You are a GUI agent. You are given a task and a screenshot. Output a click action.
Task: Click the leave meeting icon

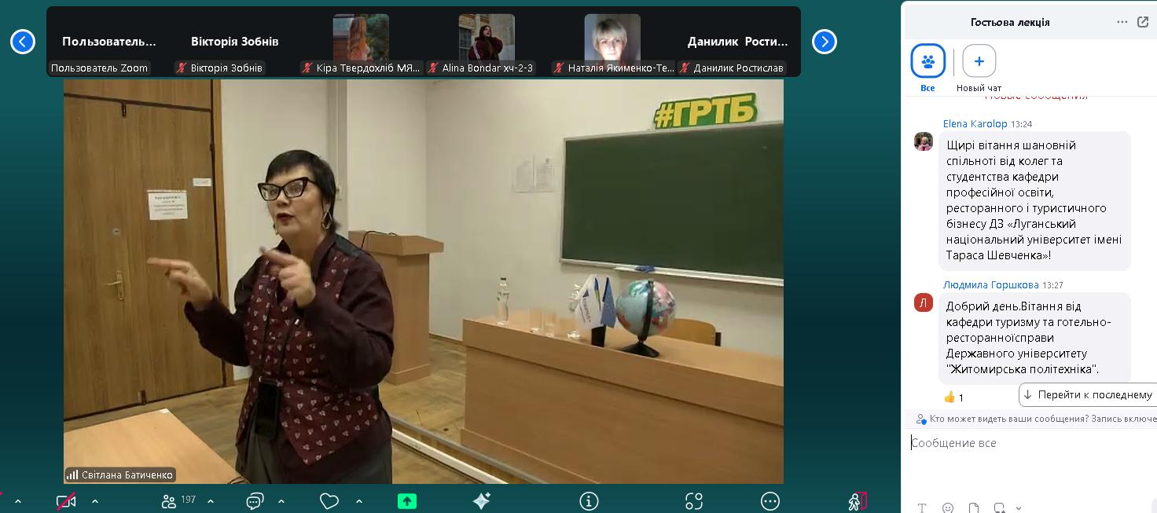pos(858,501)
